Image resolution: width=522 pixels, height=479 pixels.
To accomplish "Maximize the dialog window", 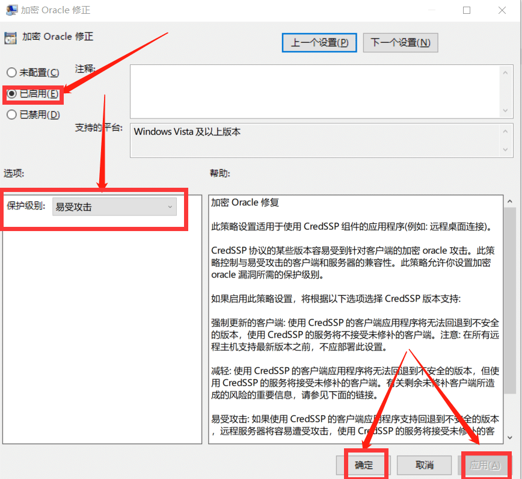I will pos(467,10).
